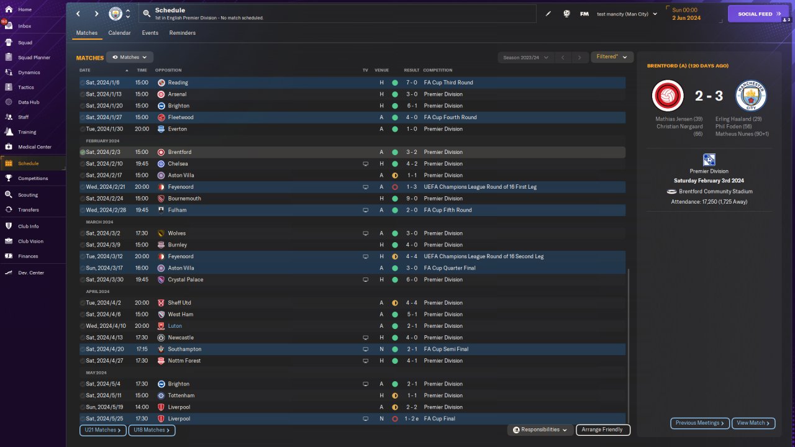The image size is (795, 447).
Task: Open the Home section icon
Action: (x=9, y=10)
